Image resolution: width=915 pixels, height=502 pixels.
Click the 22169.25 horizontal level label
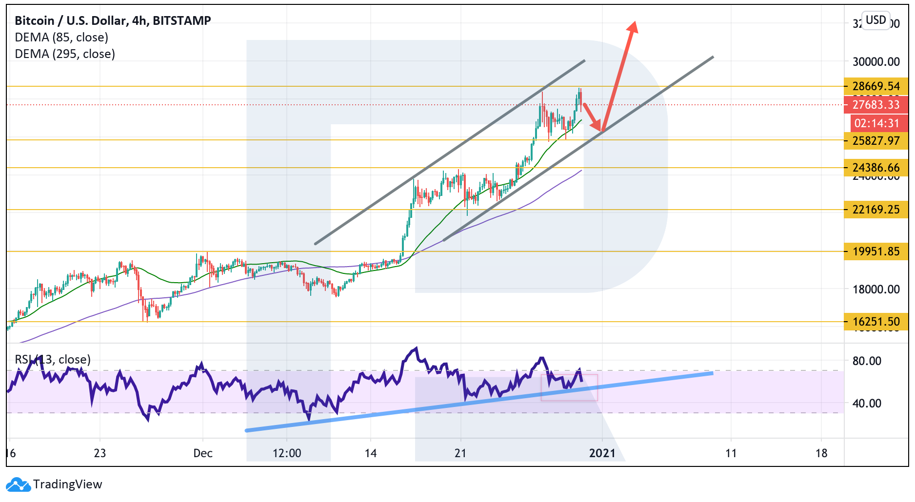click(875, 210)
